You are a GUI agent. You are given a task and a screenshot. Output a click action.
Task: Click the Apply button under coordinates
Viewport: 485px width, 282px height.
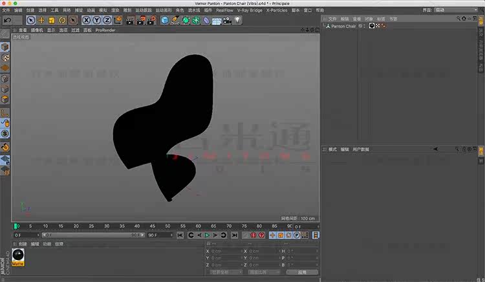[302, 272]
